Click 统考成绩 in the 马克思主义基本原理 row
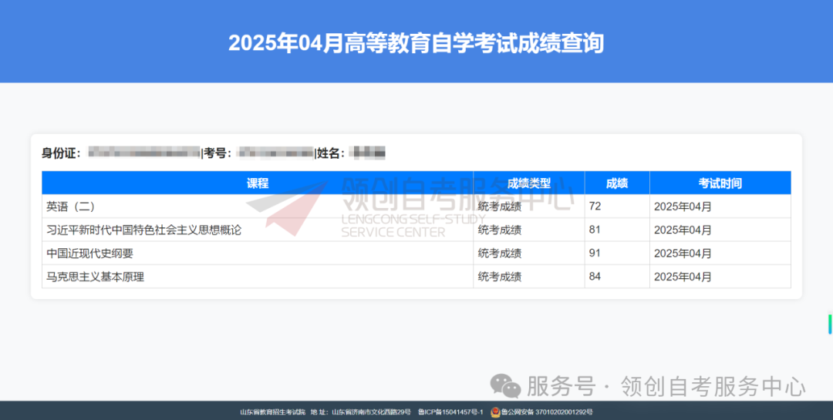 tap(499, 277)
